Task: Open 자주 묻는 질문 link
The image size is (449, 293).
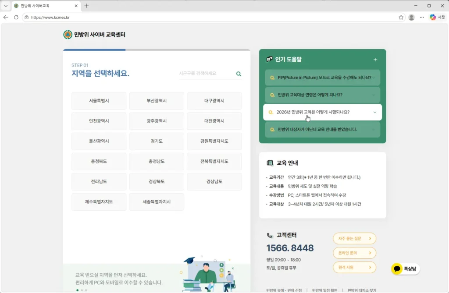Action: (354, 238)
